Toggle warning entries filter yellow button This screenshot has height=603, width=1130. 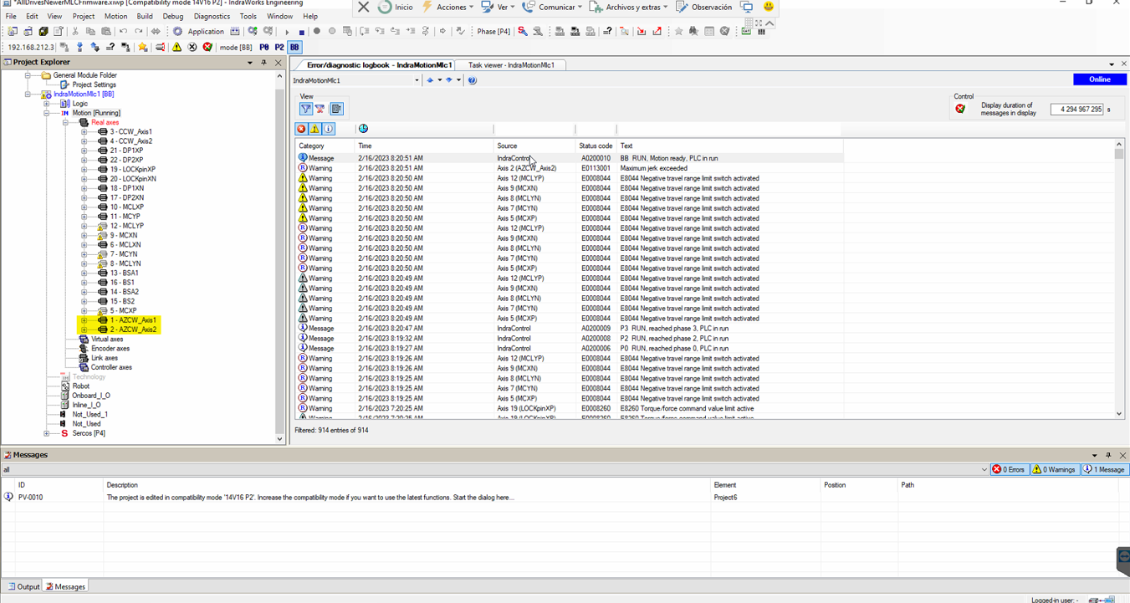(314, 129)
